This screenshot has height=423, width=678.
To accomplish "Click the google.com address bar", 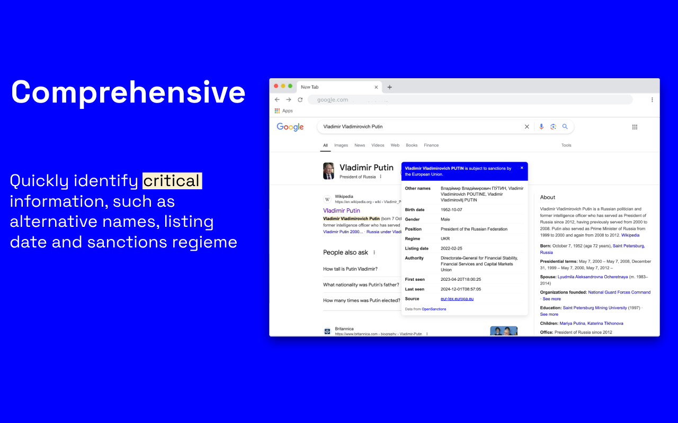I will 470,99.
